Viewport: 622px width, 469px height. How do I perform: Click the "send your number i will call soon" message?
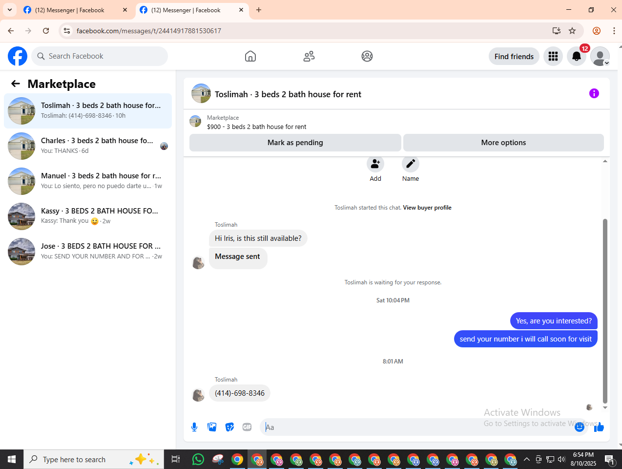(526, 339)
